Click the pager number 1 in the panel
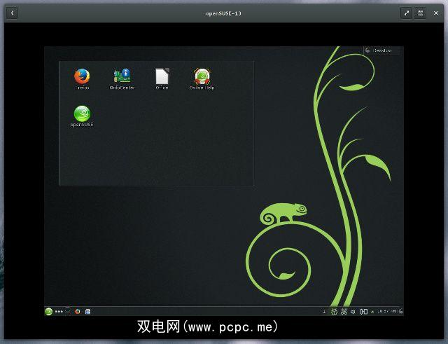Viewport: 448px width, 344px height. (x=324, y=311)
